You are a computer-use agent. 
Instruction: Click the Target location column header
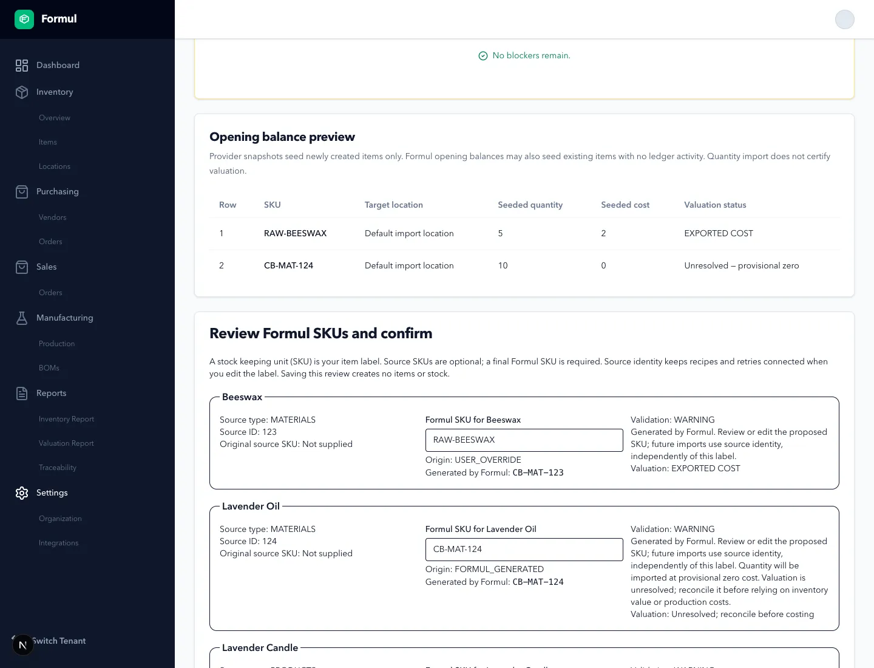[x=394, y=205]
